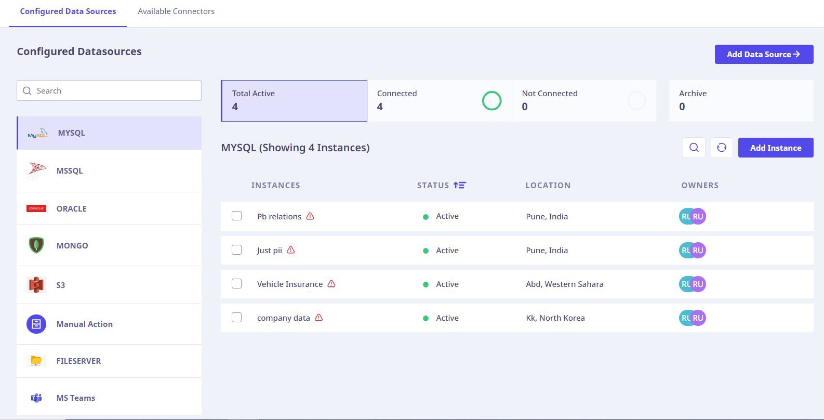Click the Add Instance button
The width and height of the screenshot is (824, 420).
click(x=776, y=148)
